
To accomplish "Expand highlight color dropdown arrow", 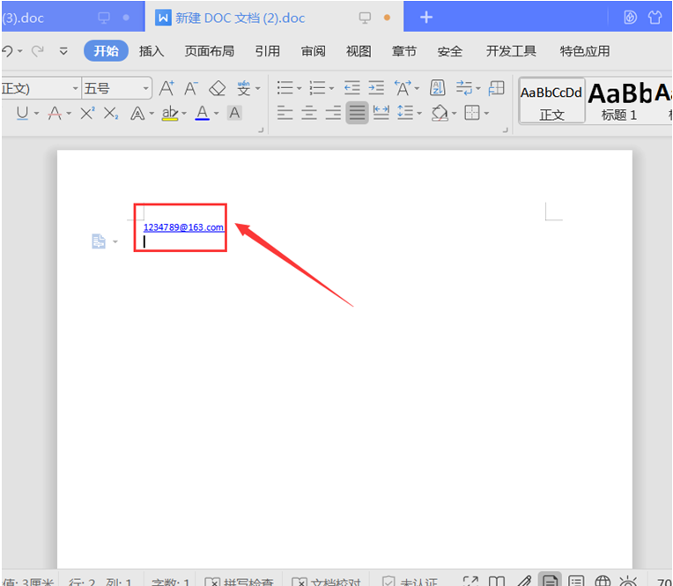I will (x=184, y=114).
